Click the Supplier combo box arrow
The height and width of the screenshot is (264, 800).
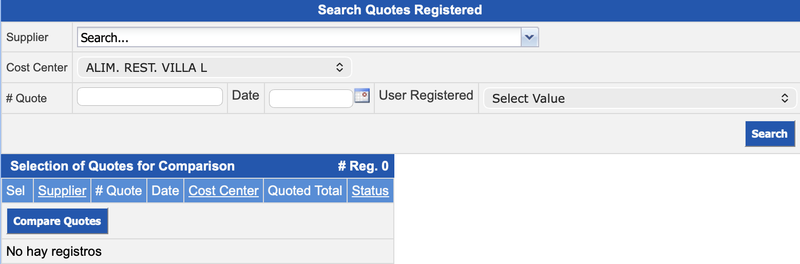pyautogui.click(x=529, y=37)
